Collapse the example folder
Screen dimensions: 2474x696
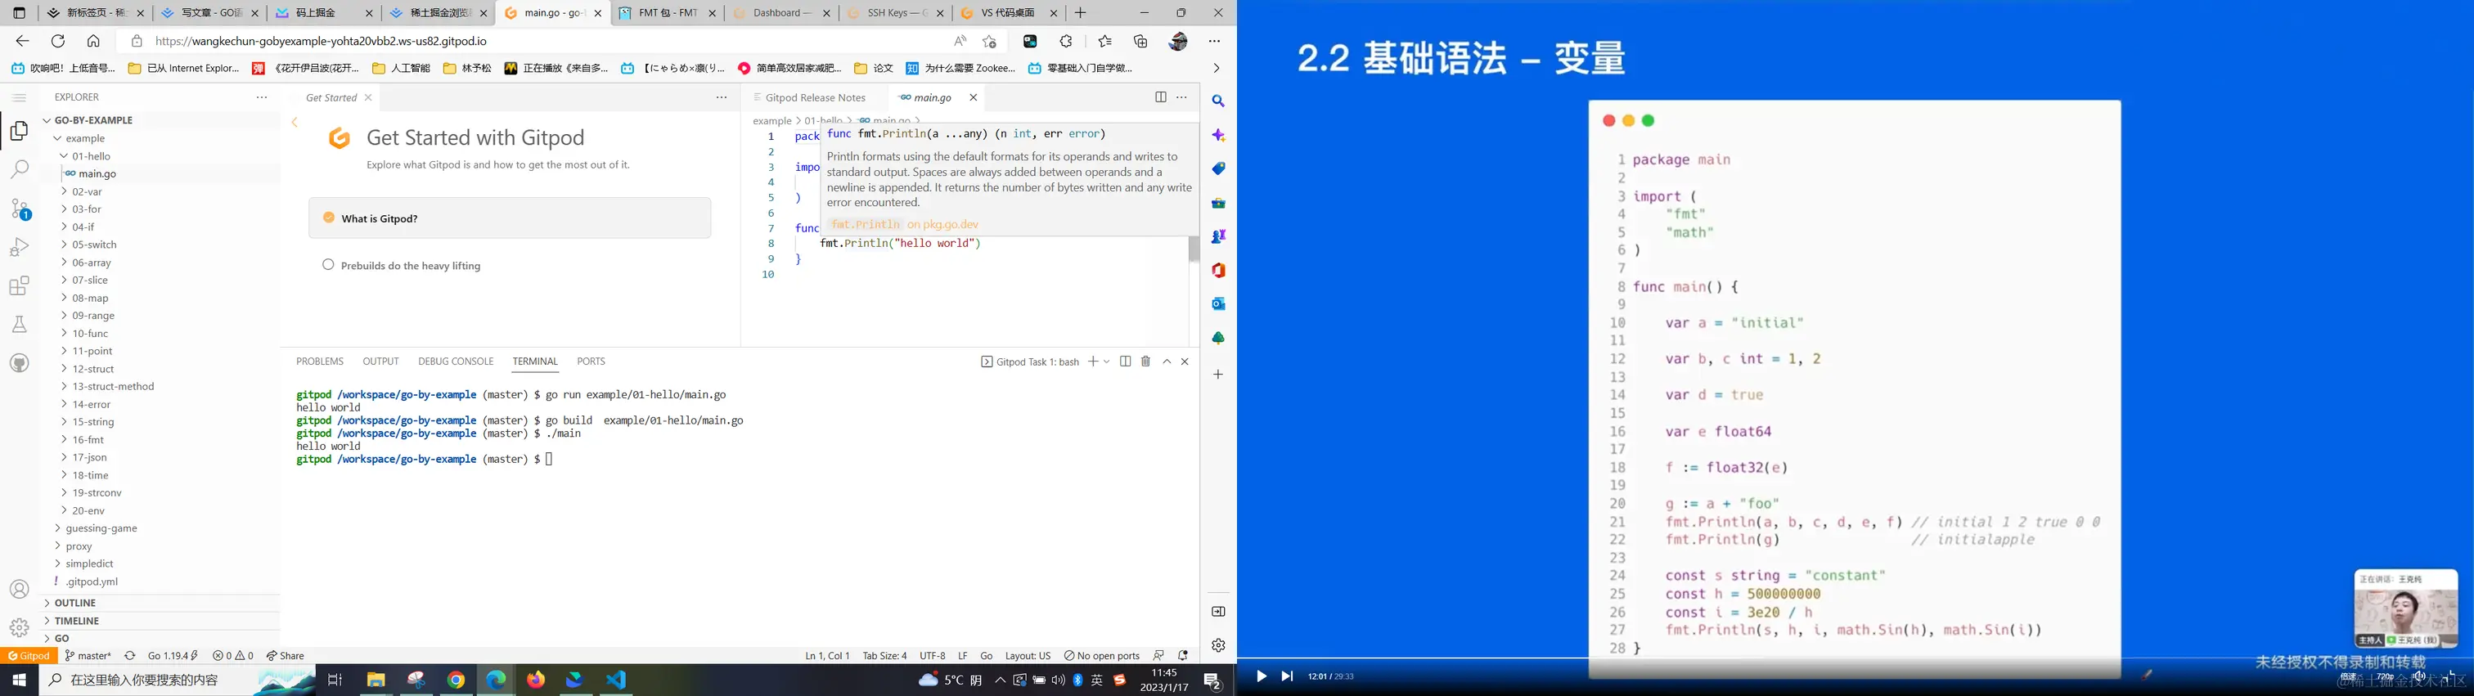(56, 138)
